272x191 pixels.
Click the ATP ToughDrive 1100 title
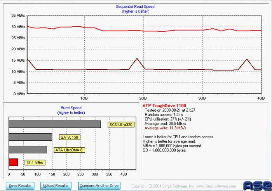click(x=164, y=106)
